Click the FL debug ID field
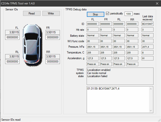Screen dimensions: 161x122 click(x=93, y=24)
